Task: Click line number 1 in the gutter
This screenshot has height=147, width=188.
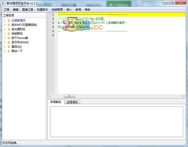Action: [x=53, y=14]
